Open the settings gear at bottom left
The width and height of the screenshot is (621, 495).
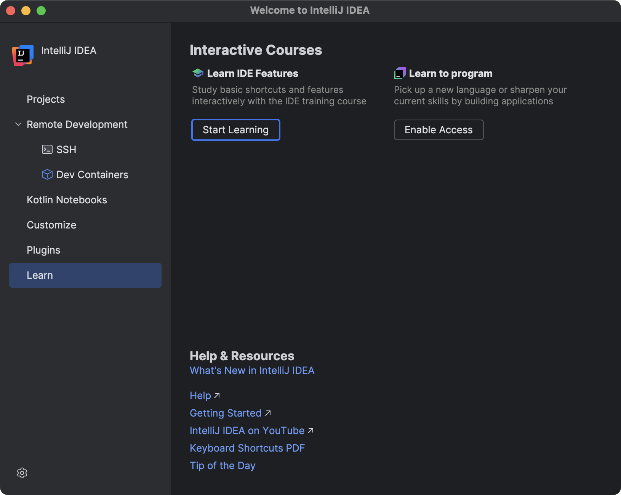coord(22,473)
